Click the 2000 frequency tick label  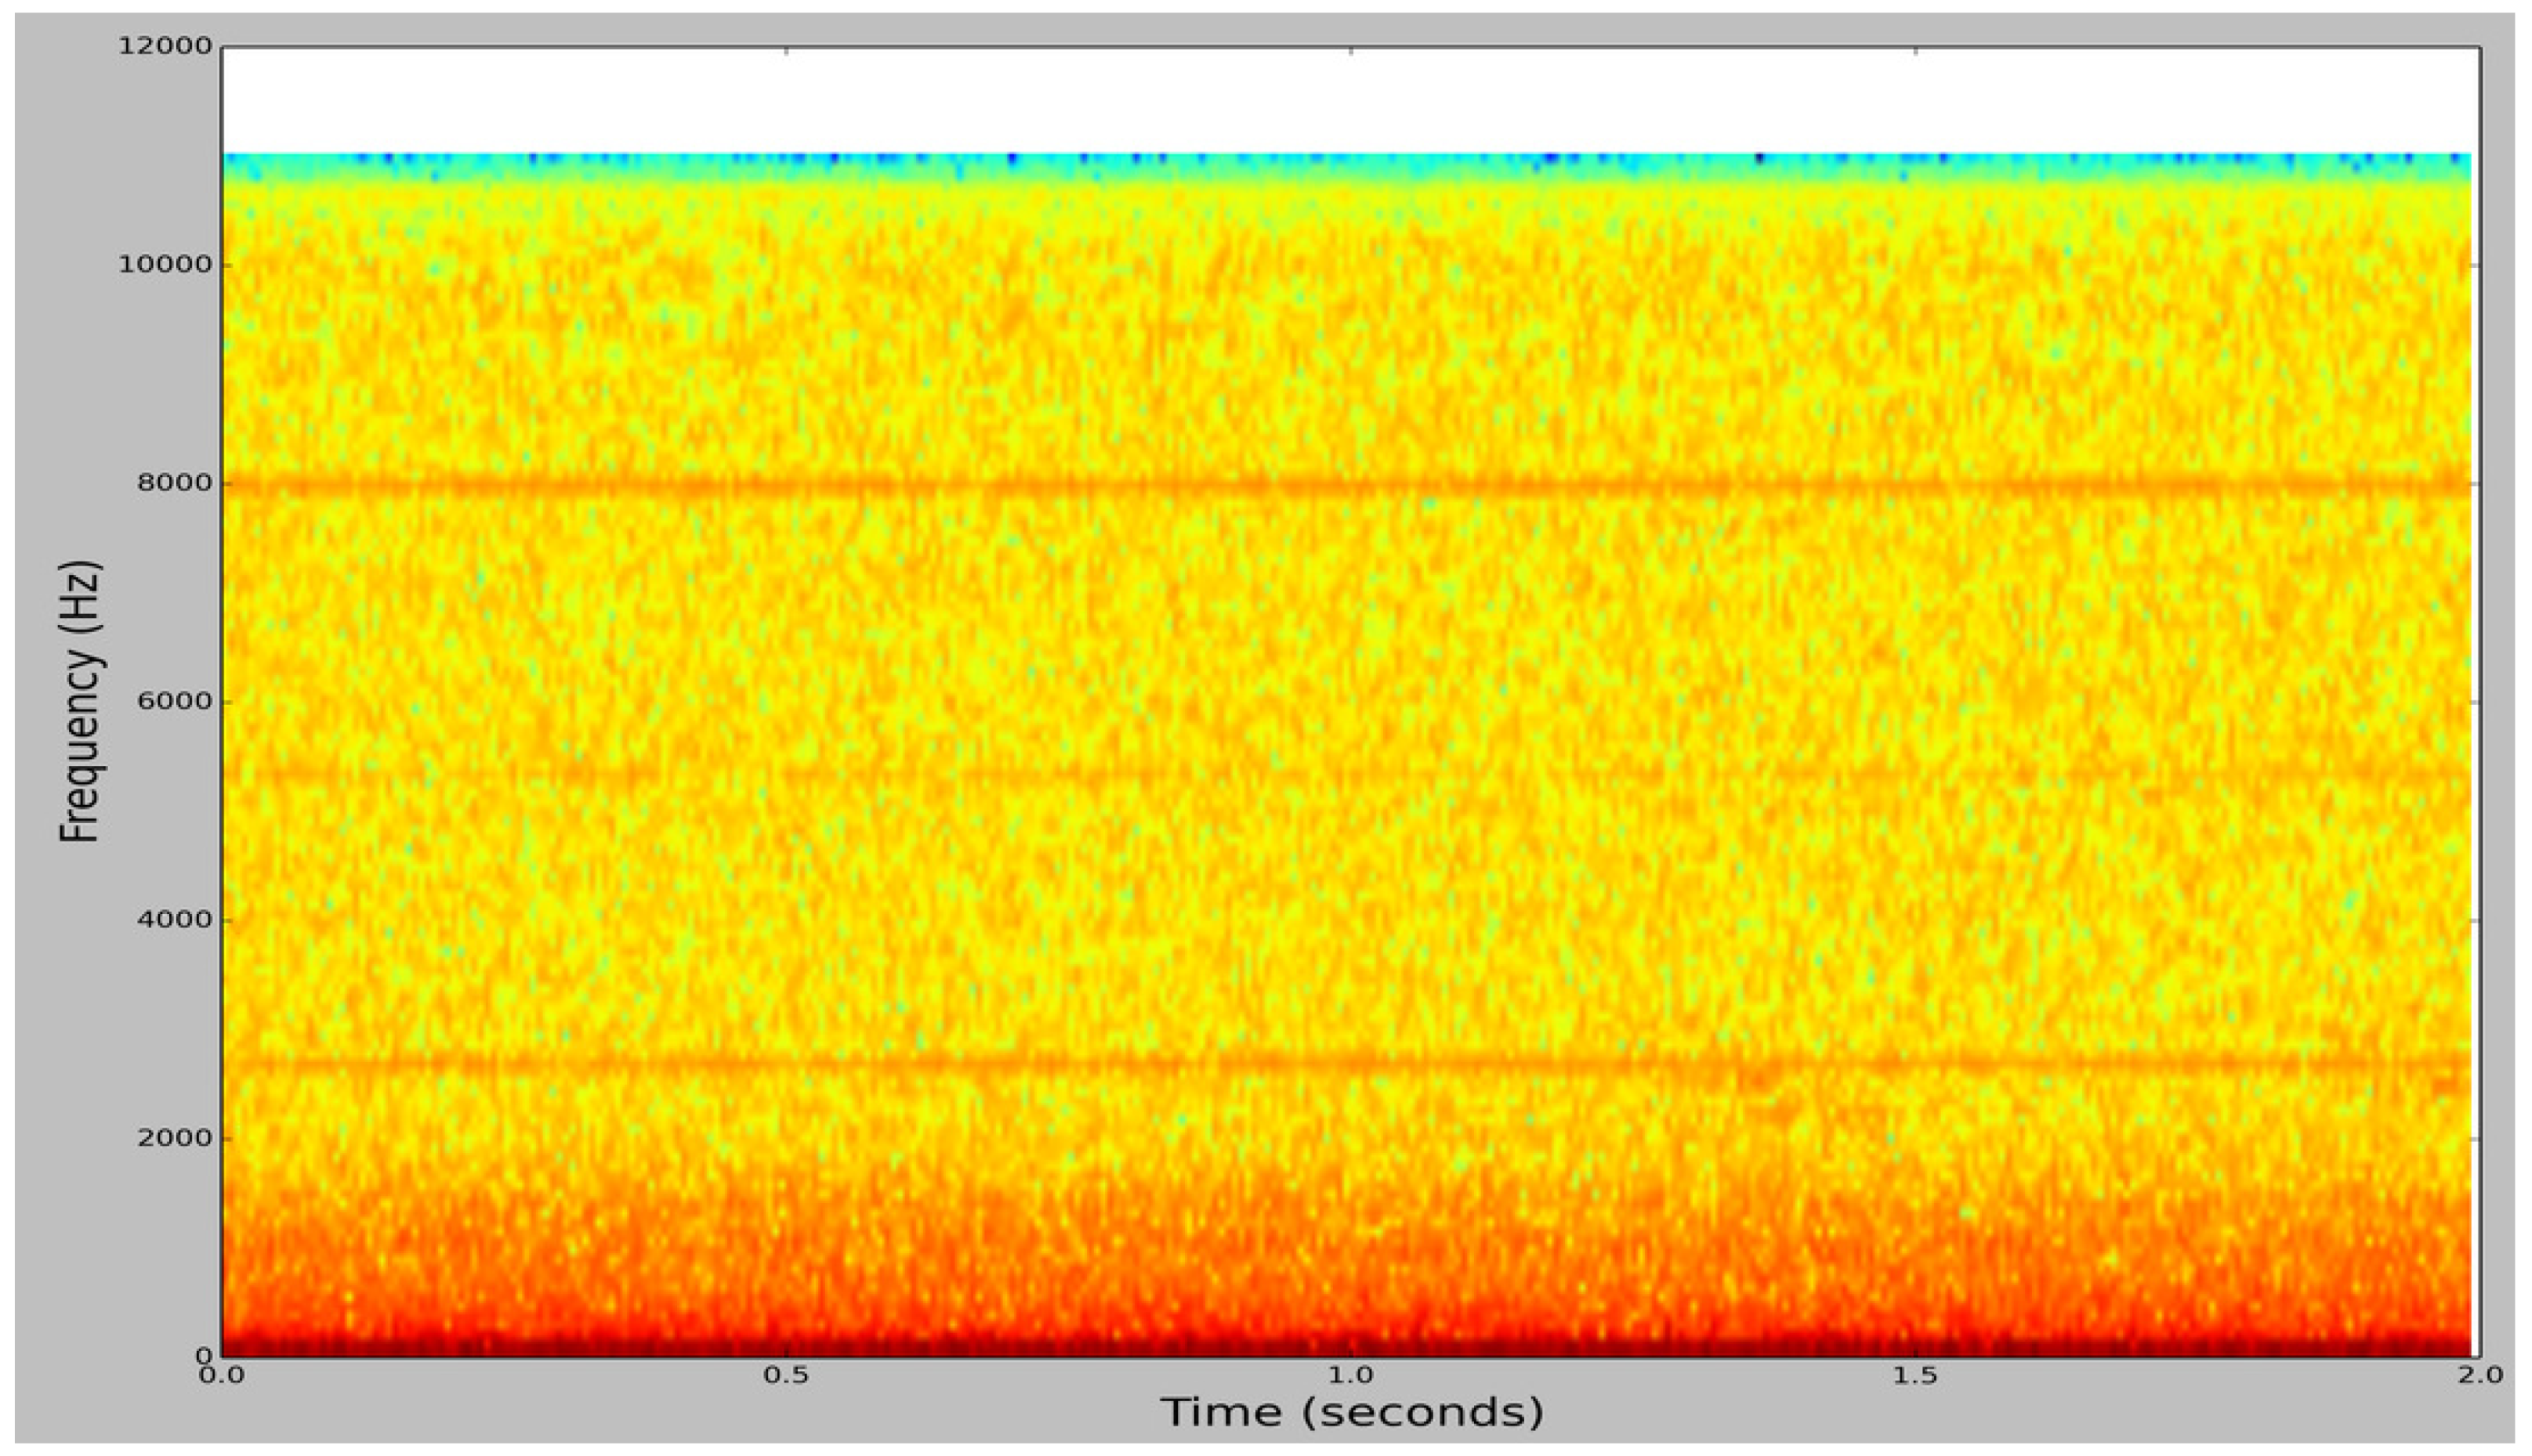[175, 1138]
